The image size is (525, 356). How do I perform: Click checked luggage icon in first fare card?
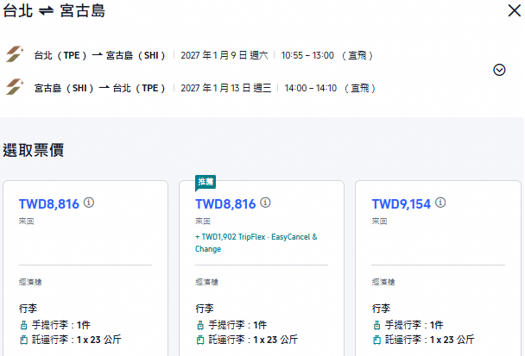(x=23, y=340)
